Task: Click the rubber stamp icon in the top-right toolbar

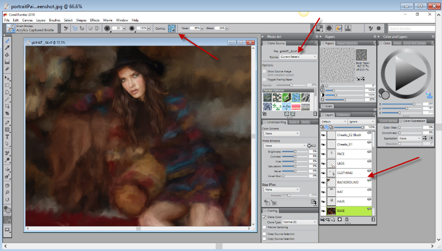Action: click(x=348, y=28)
